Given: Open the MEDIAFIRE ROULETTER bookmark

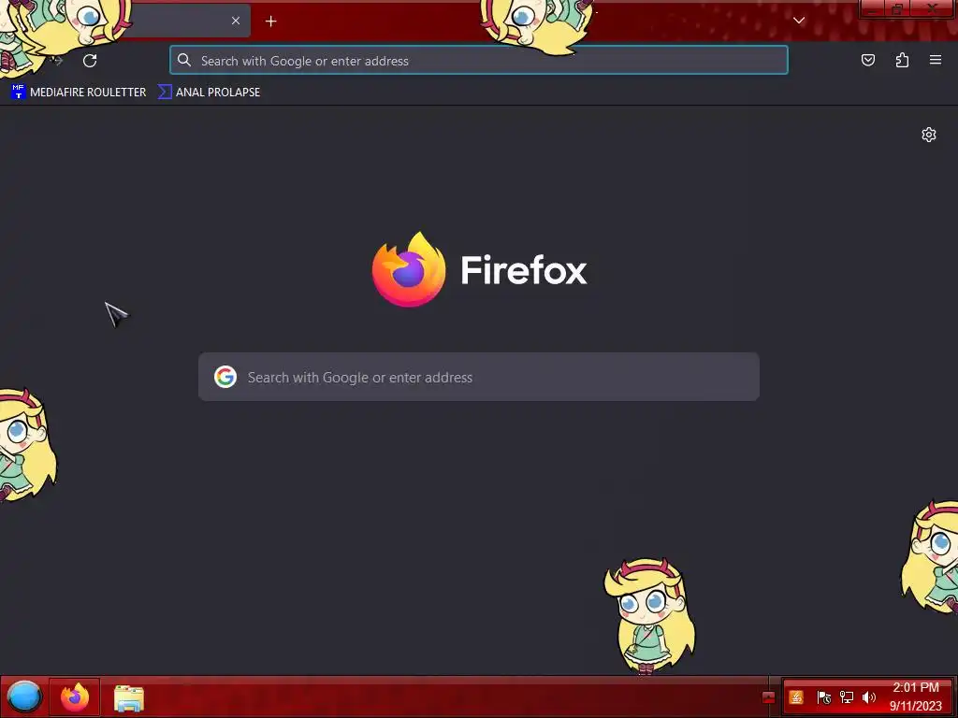Looking at the screenshot, I should [79, 92].
